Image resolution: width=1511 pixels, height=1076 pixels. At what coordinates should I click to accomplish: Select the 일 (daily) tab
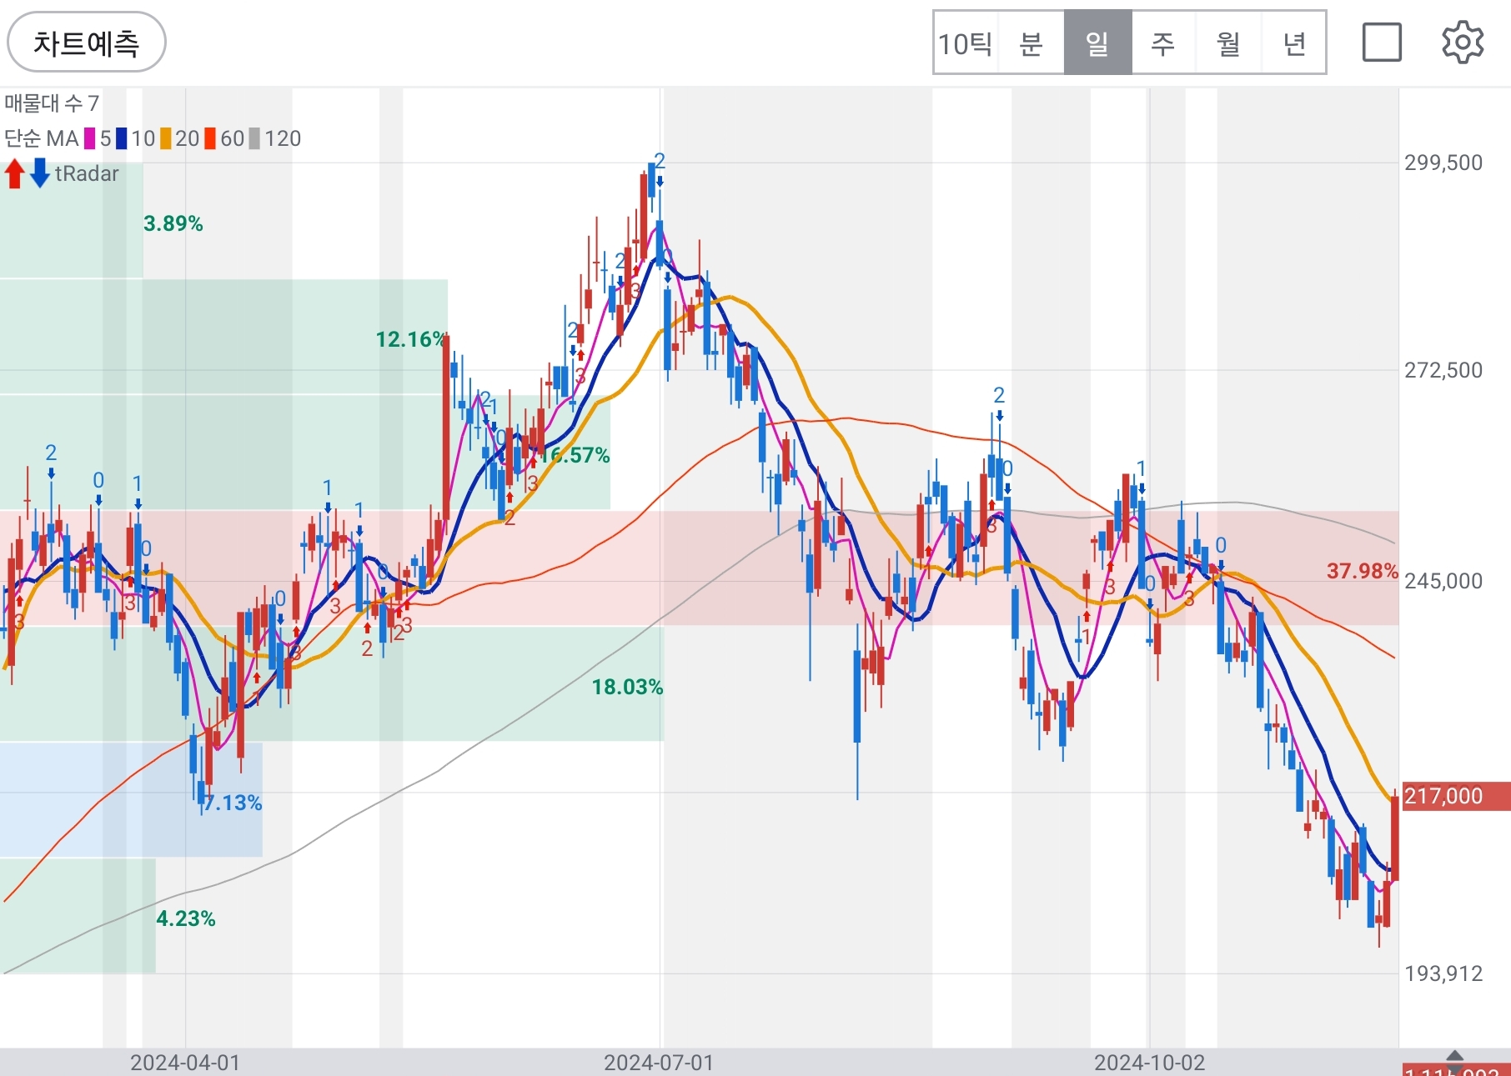click(x=1097, y=43)
